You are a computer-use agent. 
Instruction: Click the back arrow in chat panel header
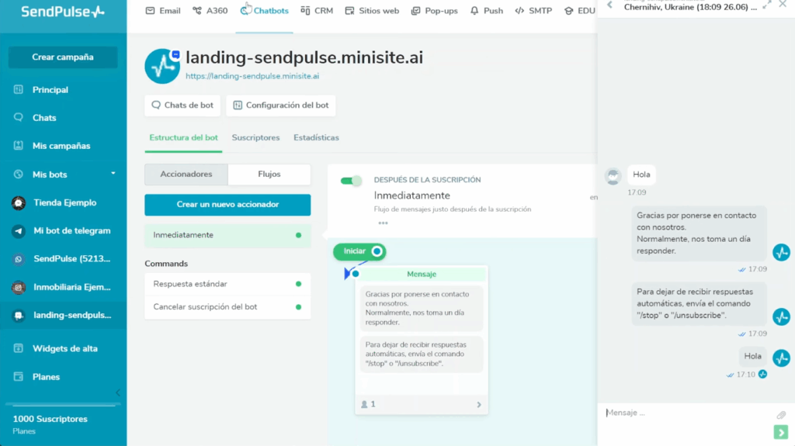609,5
